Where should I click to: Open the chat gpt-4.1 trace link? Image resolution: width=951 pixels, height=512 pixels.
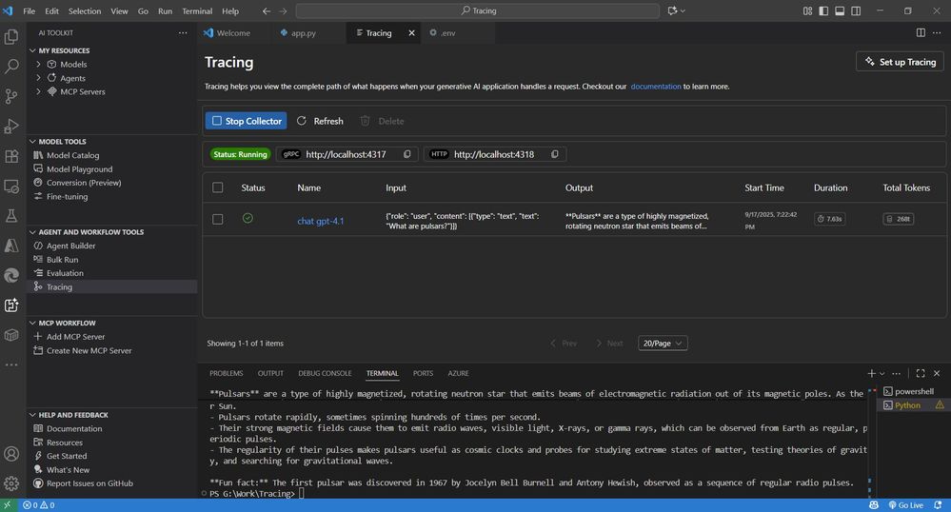(320, 221)
